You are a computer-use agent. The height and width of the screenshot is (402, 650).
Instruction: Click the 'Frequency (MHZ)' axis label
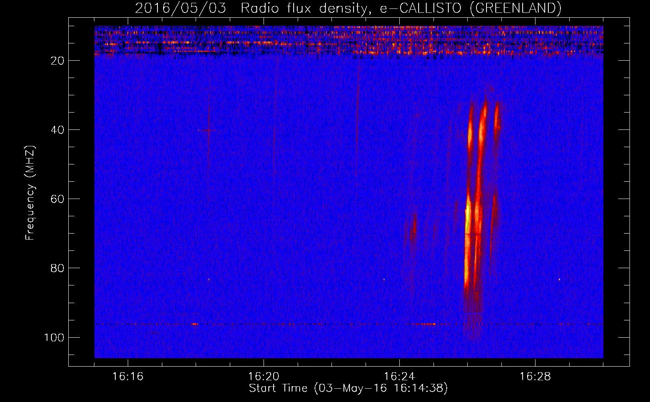[x=30, y=193]
